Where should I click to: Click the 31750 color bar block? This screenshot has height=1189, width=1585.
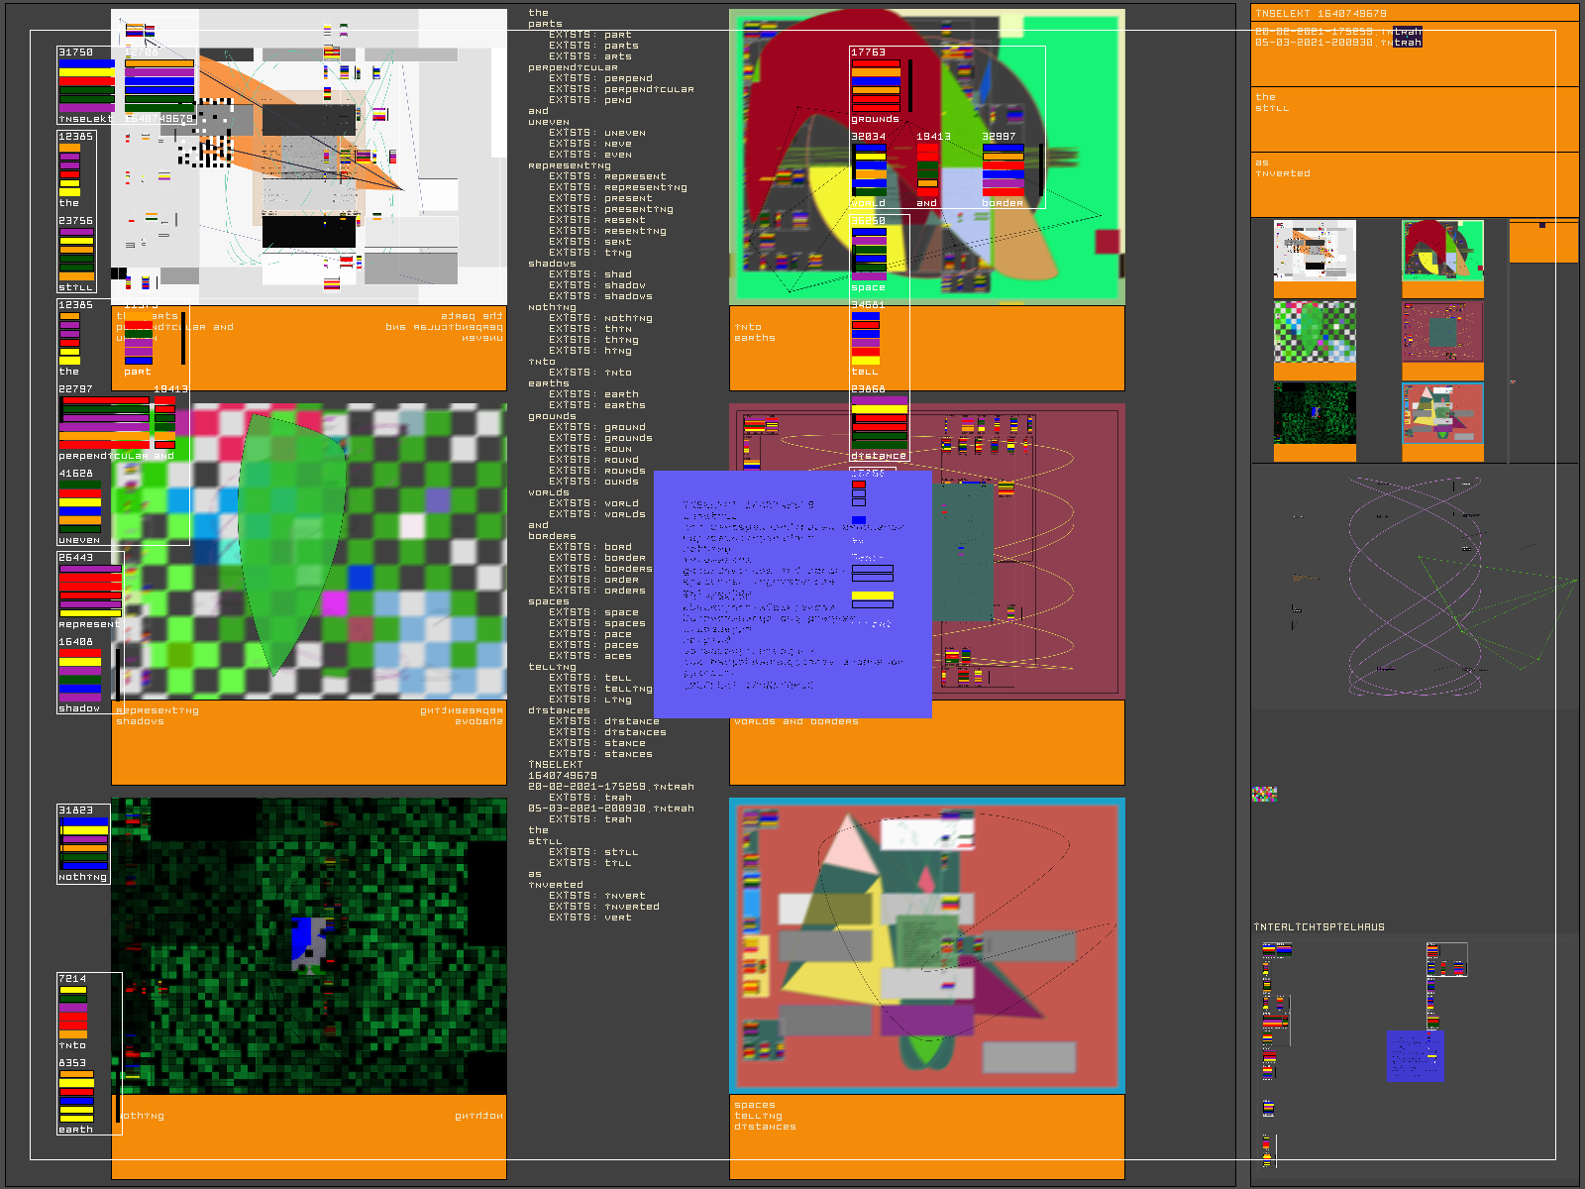pyautogui.click(x=86, y=85)
